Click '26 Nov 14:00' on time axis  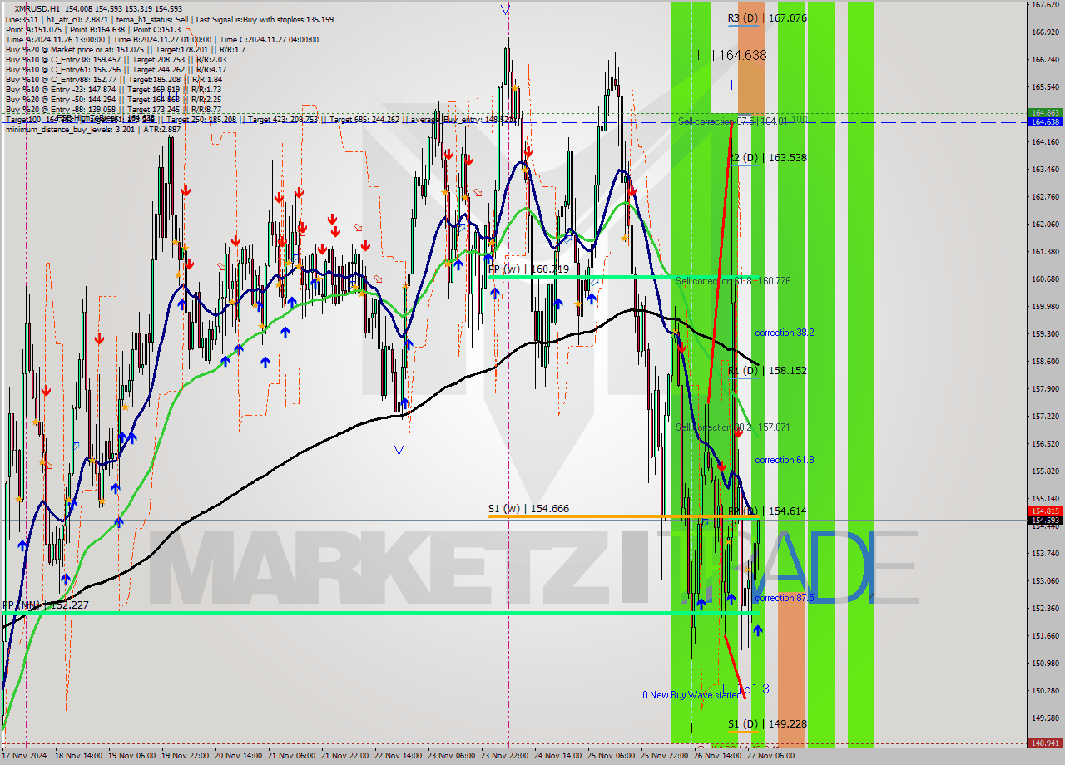click(x=720, y=756)
